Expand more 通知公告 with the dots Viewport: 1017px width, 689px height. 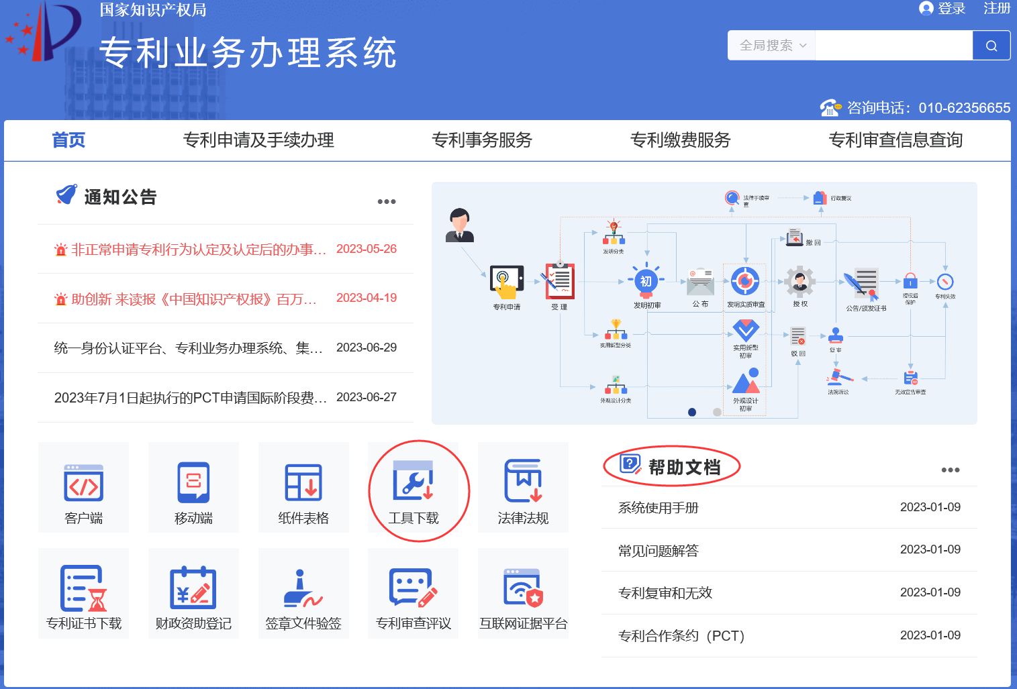click(387, 201)
